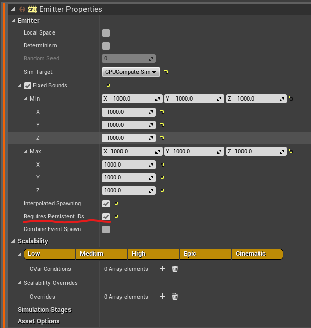The height and width of the screenshot is (328, 311).
Task: Select the Cinematic scalability level
Action: coord(257,254)
